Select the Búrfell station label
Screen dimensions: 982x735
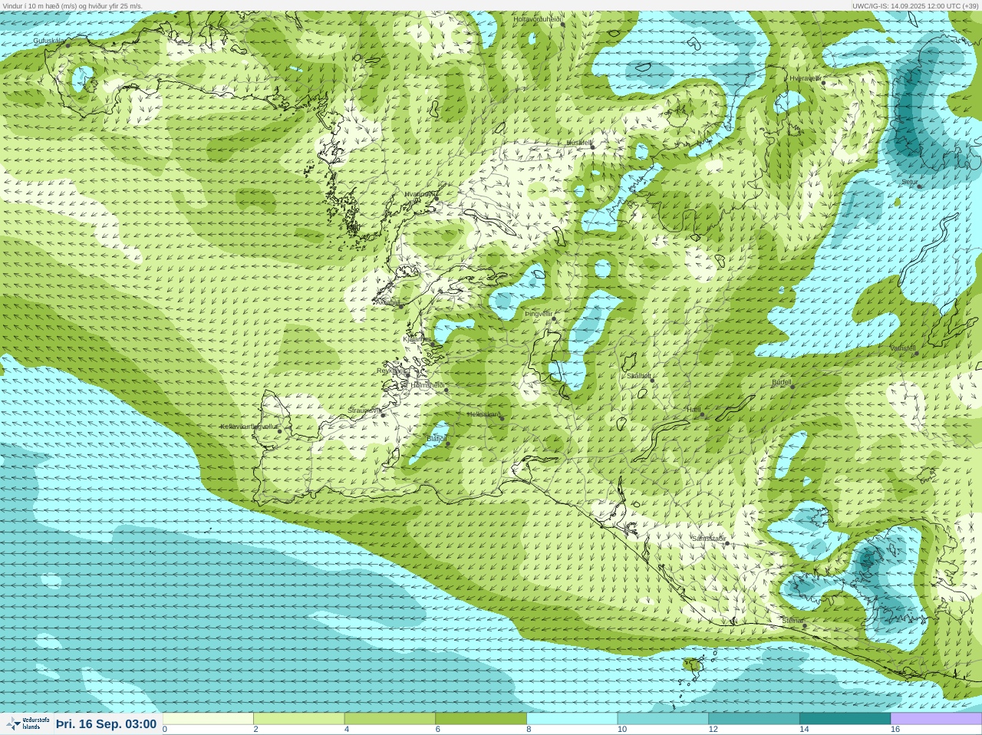[x=782, y=382]
